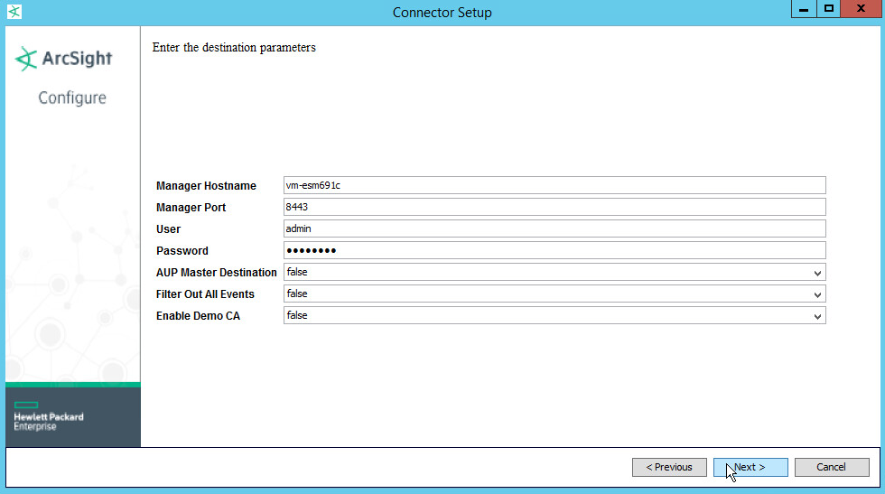This screenshot has height=494, width=885.
Task: Click the User label
Action: [x=168, y=229]
